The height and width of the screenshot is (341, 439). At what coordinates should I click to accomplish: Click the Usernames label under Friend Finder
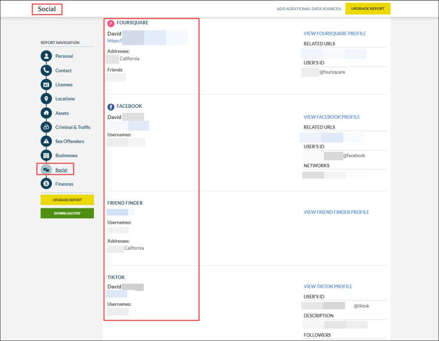pyautogui.click(x=119, y=222)
